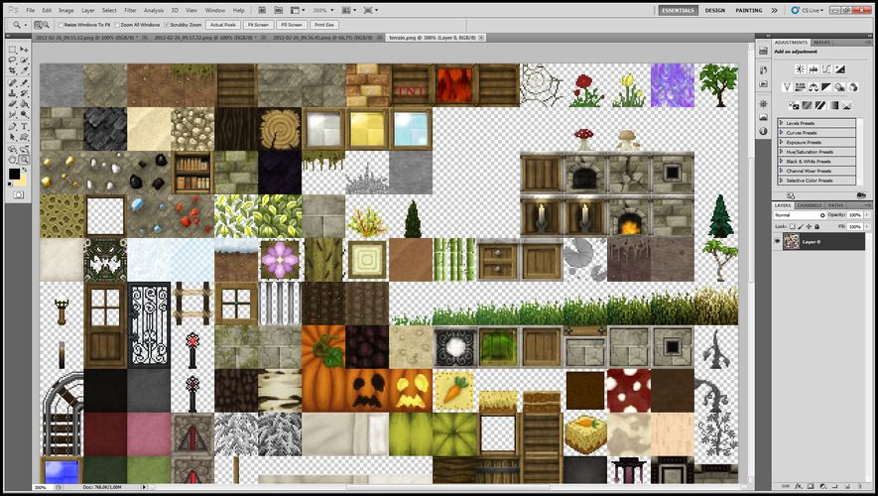The width and height of the screenshot is (878, 496).
Task: Toggle Quick Mask mode icon
Action: (19, 194)
